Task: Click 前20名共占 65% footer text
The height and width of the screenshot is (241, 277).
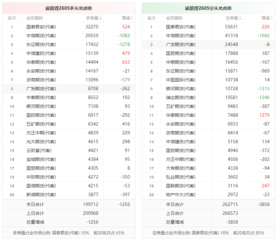Action: tap(109, 233)
